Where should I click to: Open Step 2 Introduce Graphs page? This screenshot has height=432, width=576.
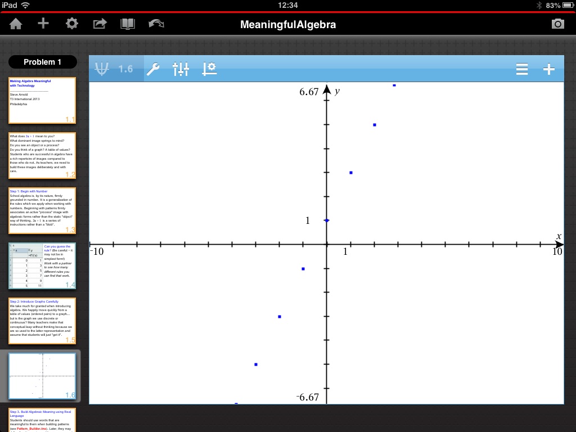point(42,321)
